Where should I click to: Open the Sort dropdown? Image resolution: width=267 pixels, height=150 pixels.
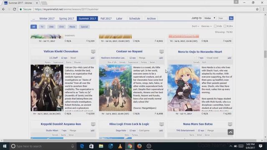(195, 26)
